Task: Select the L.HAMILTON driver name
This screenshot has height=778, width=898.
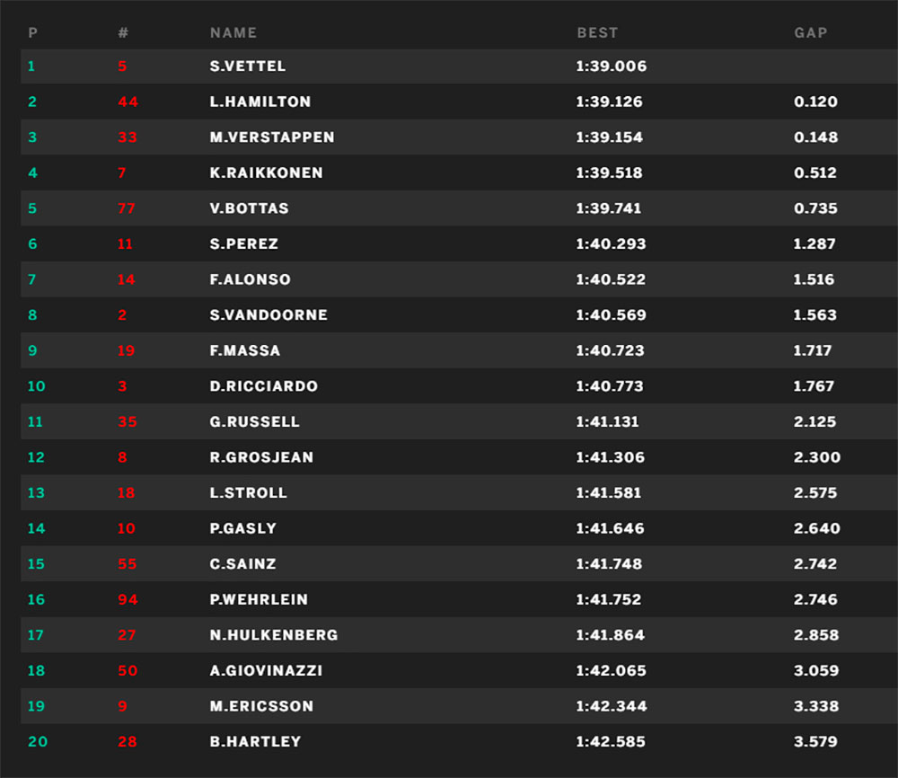Action: (260, 102)
